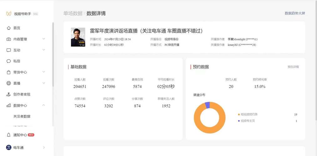This screenshot has width=317, height=156.
Task: Click 评论次数 value 3202
Action: coord(109,106)
